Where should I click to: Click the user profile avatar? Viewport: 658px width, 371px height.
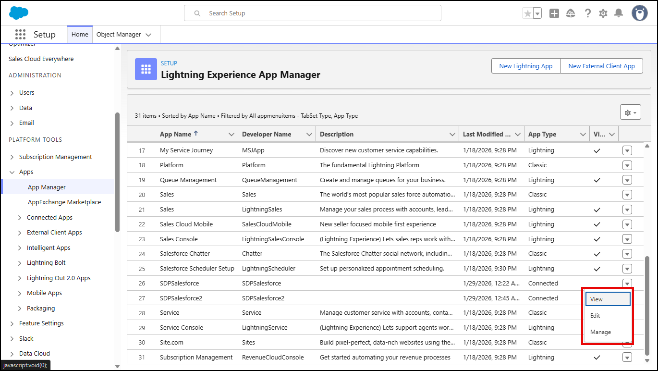pos(639,13)
